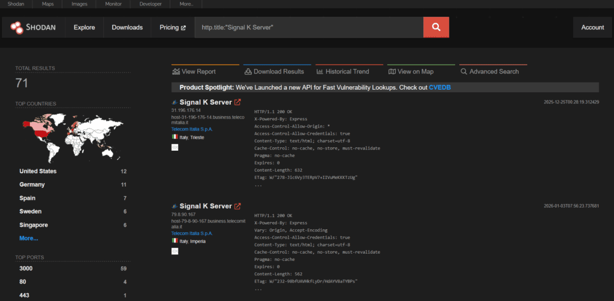Click Italy flag icon for Imperia result
Screen dimensions: 614x301
pyautogui.click(x=174, y=241)
